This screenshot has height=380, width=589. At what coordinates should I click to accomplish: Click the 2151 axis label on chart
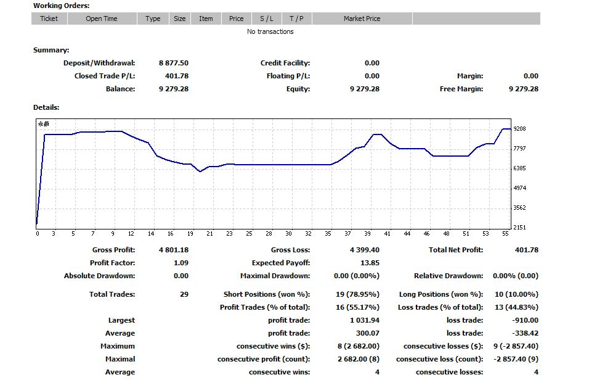click(x=519, y=227)
